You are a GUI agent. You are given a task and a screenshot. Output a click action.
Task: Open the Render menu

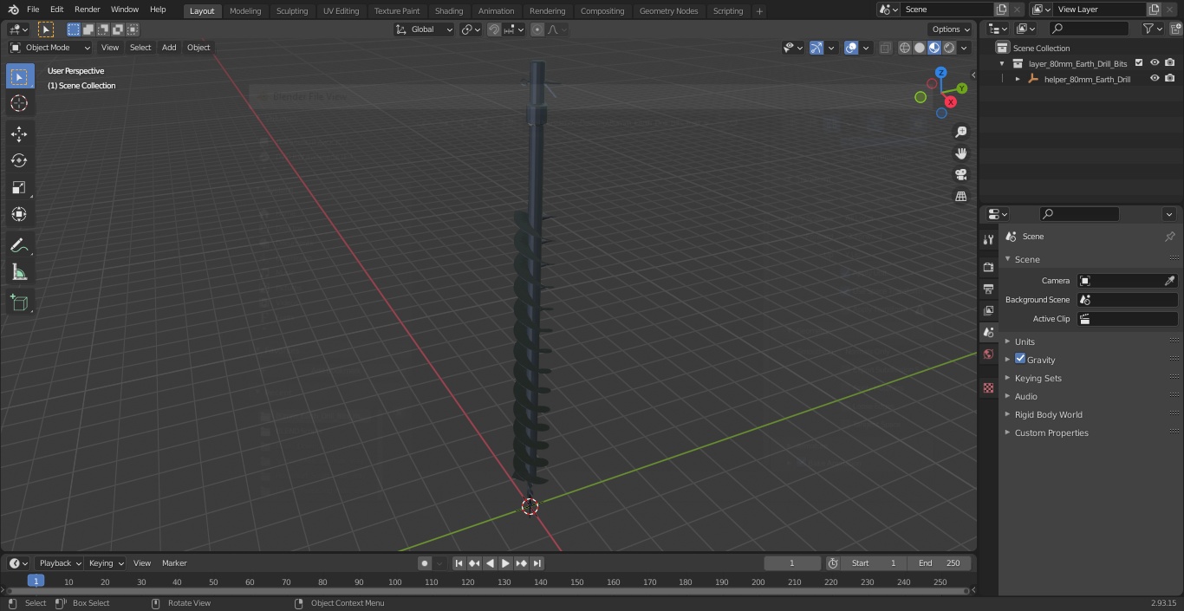pos(87,10)
